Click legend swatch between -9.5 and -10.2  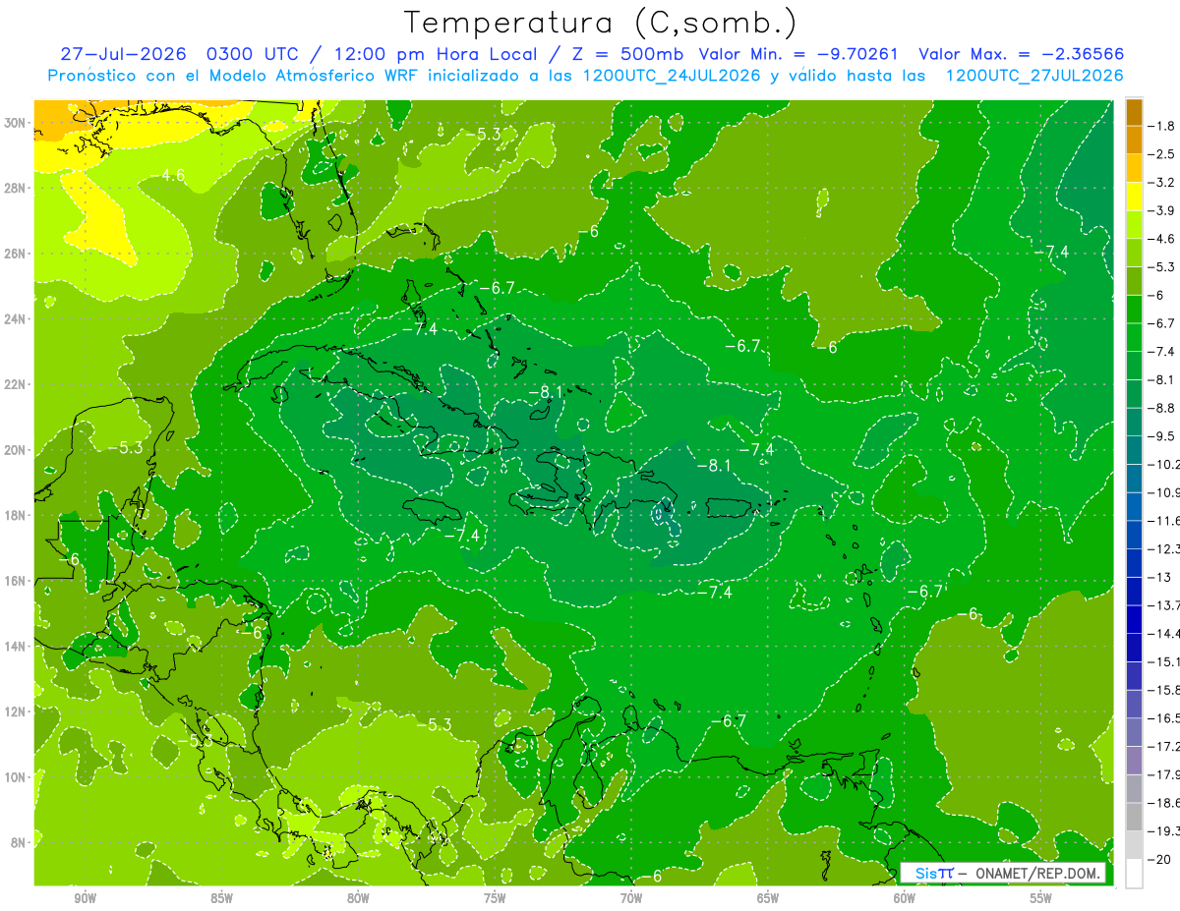click(1134, 450)
